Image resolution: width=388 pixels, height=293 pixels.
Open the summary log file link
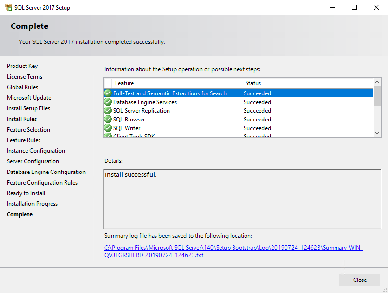point(233,252)
